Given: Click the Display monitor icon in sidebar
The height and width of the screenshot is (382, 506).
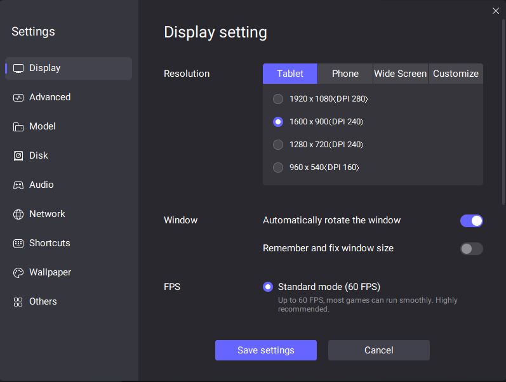Looking at the screenshot, I should pos(18,69).
